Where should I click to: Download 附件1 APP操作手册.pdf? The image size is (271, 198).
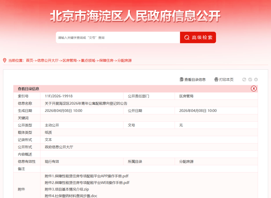pos(87,176)
